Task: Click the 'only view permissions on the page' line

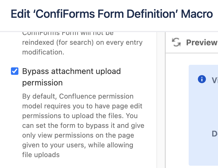Action: pos(78,135)
